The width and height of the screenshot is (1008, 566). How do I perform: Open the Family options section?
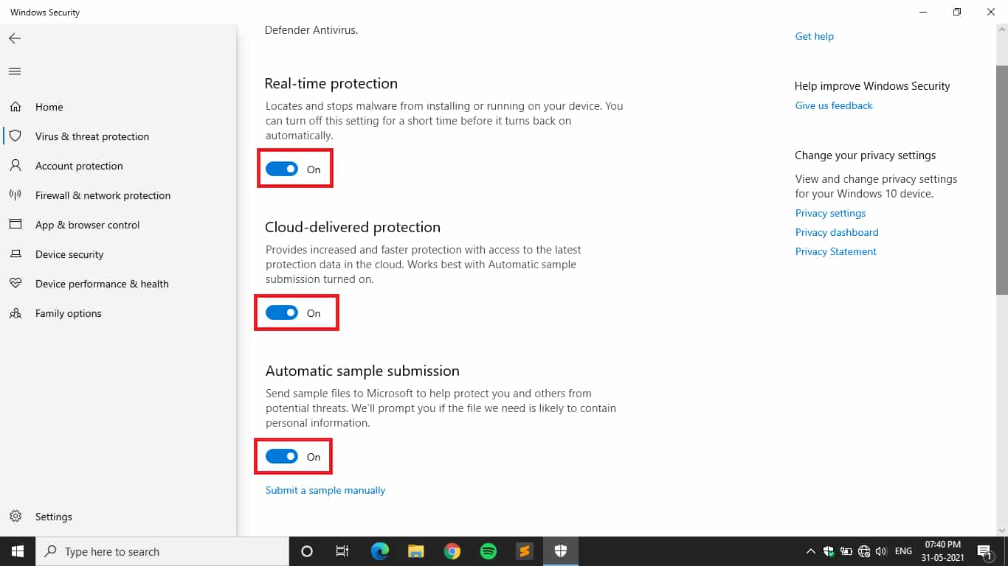pos(69,313)
